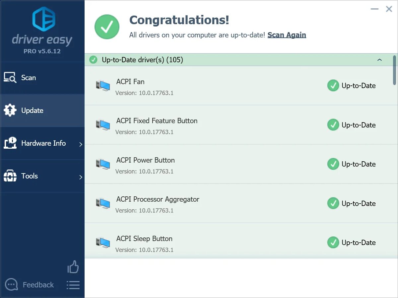Click the green check in Up-to-Date header
Screen dimensions: 398x298
(94, 60)
